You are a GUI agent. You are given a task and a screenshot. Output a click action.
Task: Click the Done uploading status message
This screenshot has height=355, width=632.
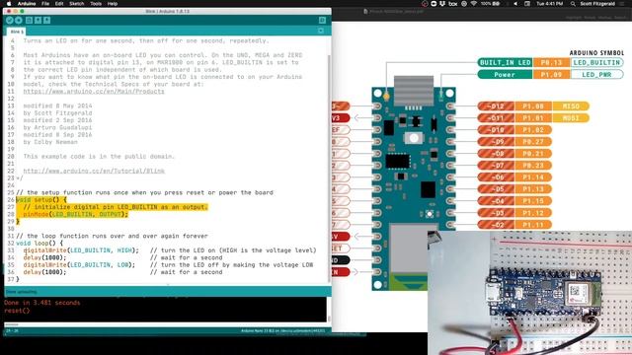21,292
